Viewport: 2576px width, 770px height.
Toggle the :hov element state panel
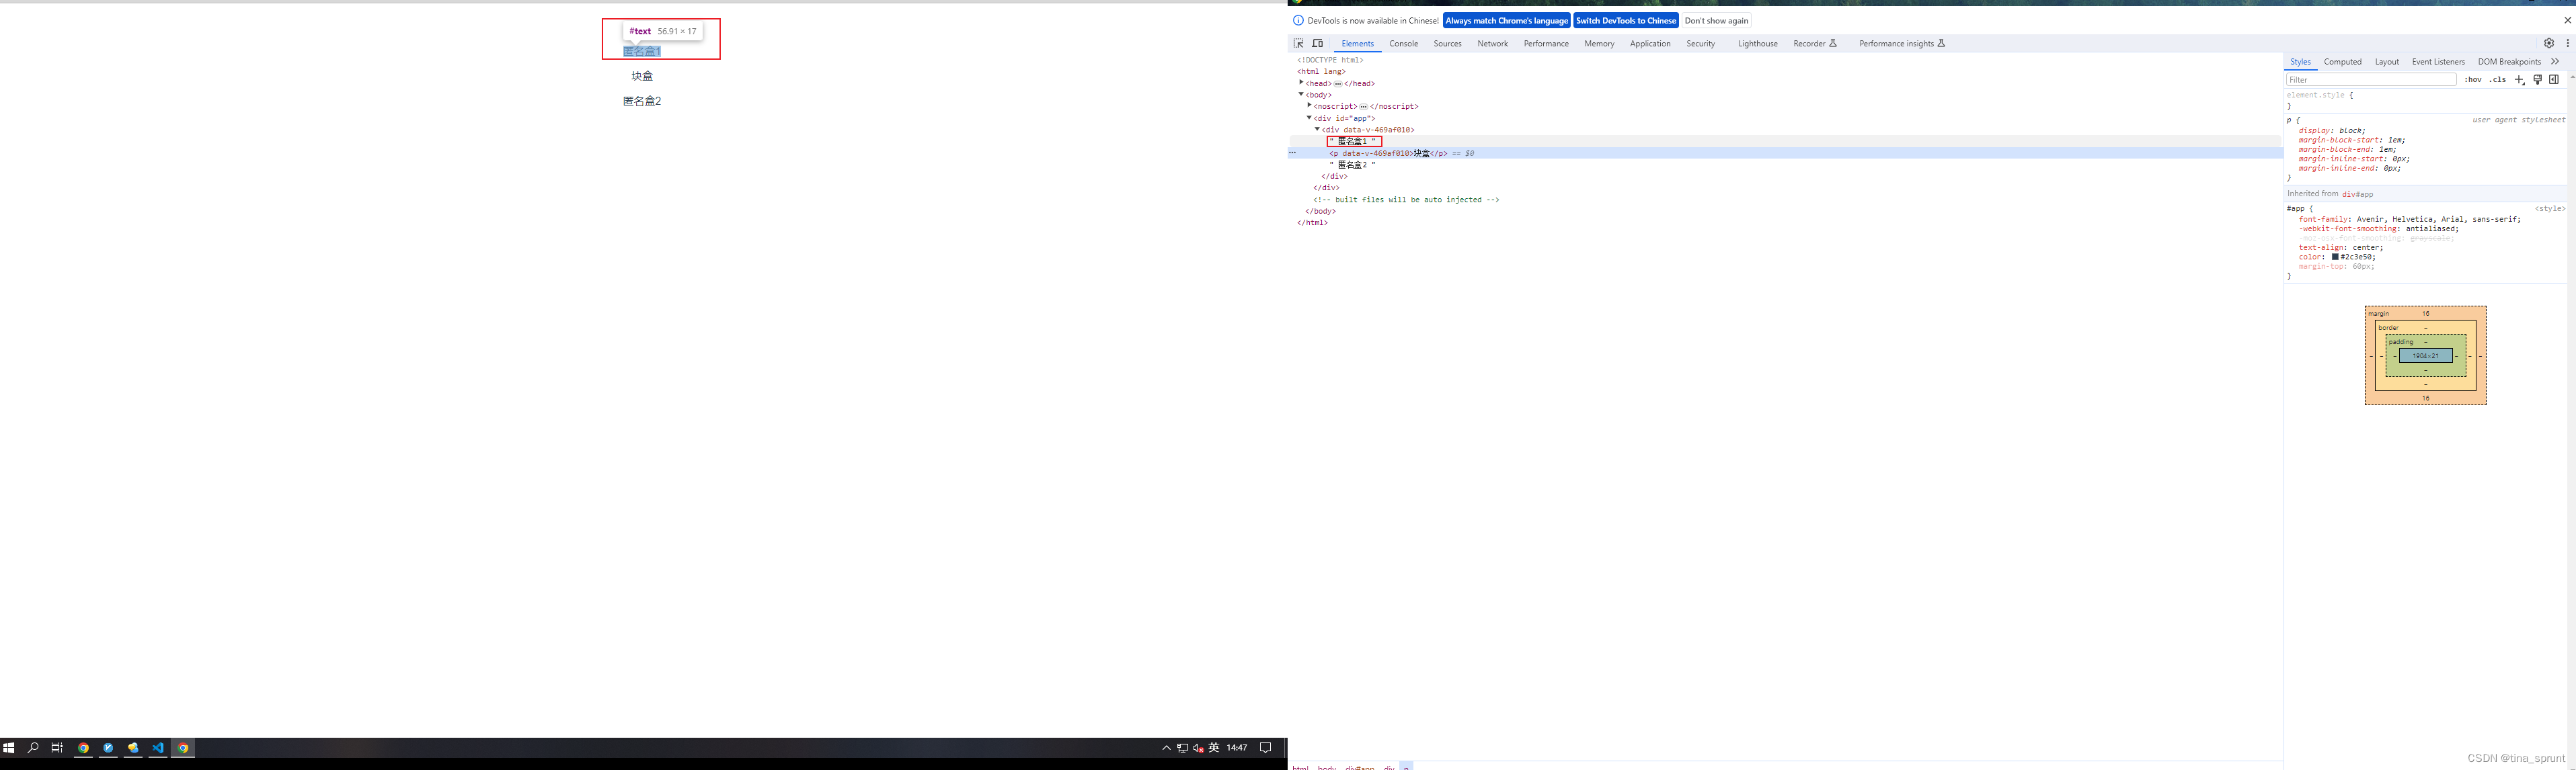2473,80
